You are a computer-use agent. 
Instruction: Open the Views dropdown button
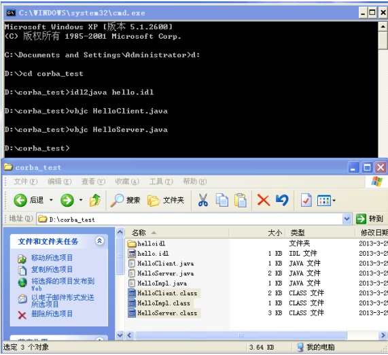[x=326, y=201]
